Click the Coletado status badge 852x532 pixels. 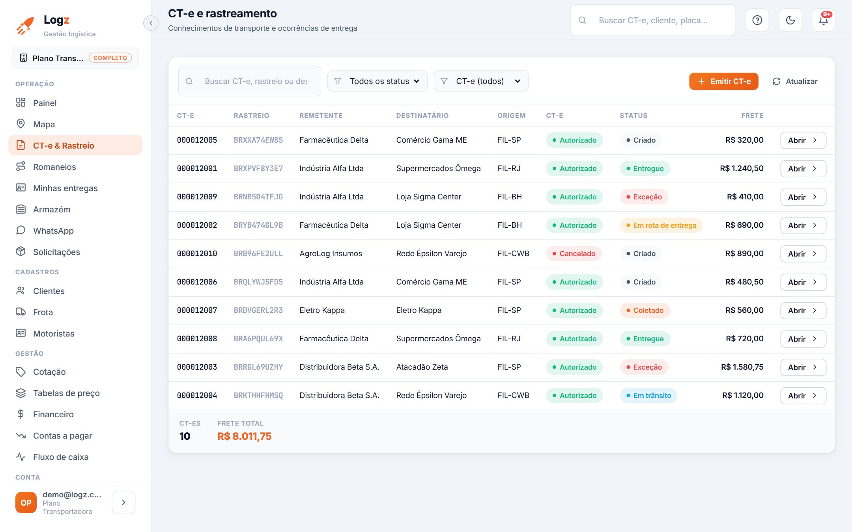coord(645,311)
